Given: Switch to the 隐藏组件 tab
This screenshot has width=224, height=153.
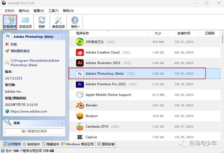Looking at the screenshot, I should pos(51,144).
